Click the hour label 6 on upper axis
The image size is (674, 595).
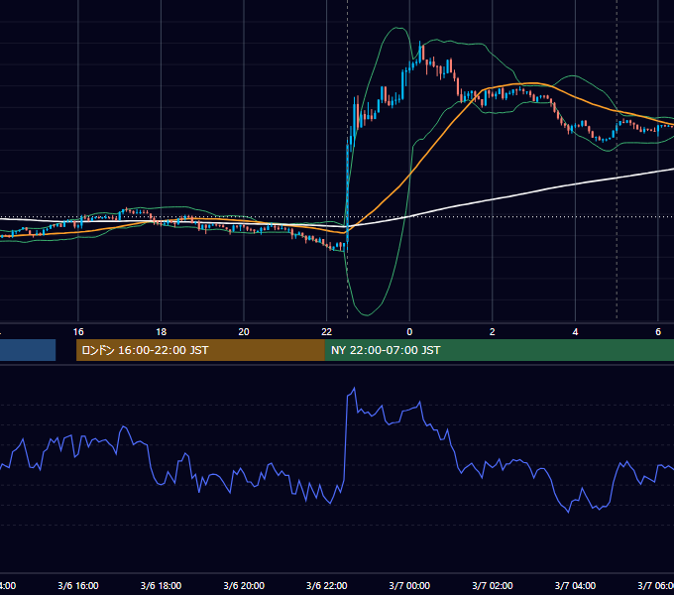pos(658,332)
